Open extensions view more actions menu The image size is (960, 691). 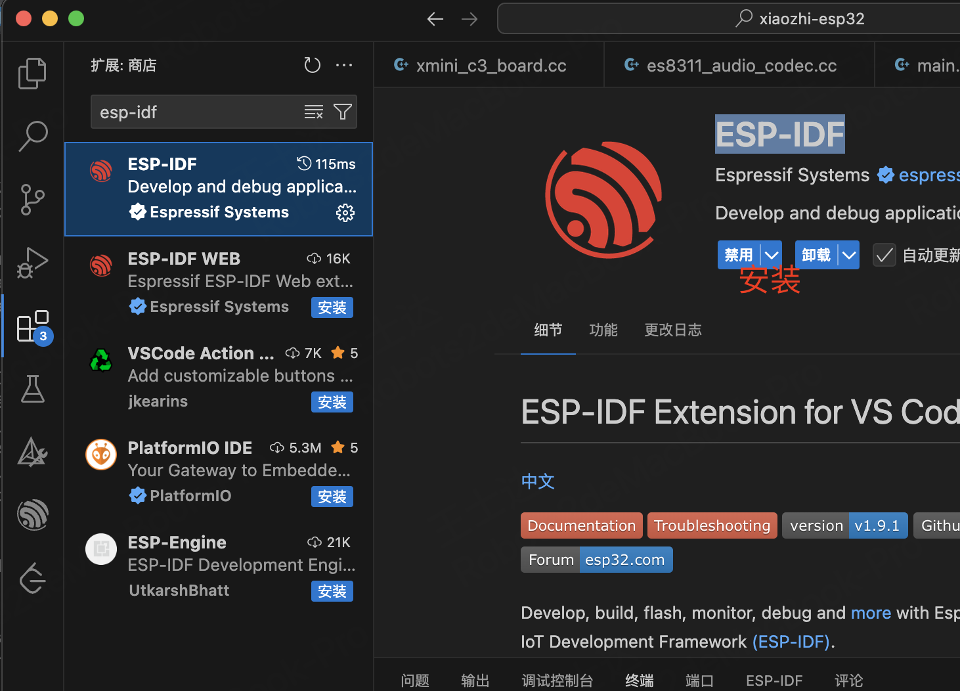click(344, 65)
